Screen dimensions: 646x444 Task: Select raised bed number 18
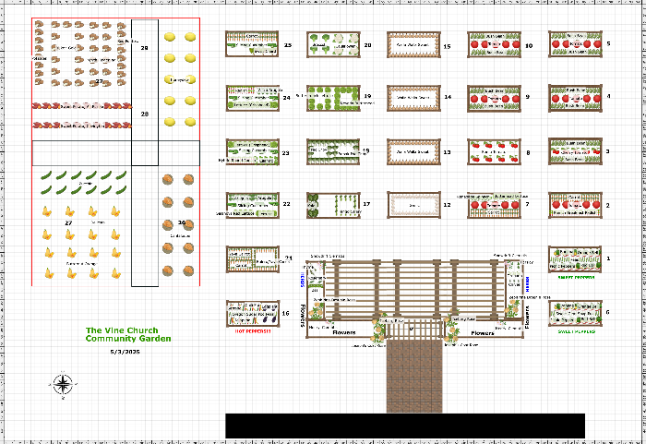click(333, 151)
